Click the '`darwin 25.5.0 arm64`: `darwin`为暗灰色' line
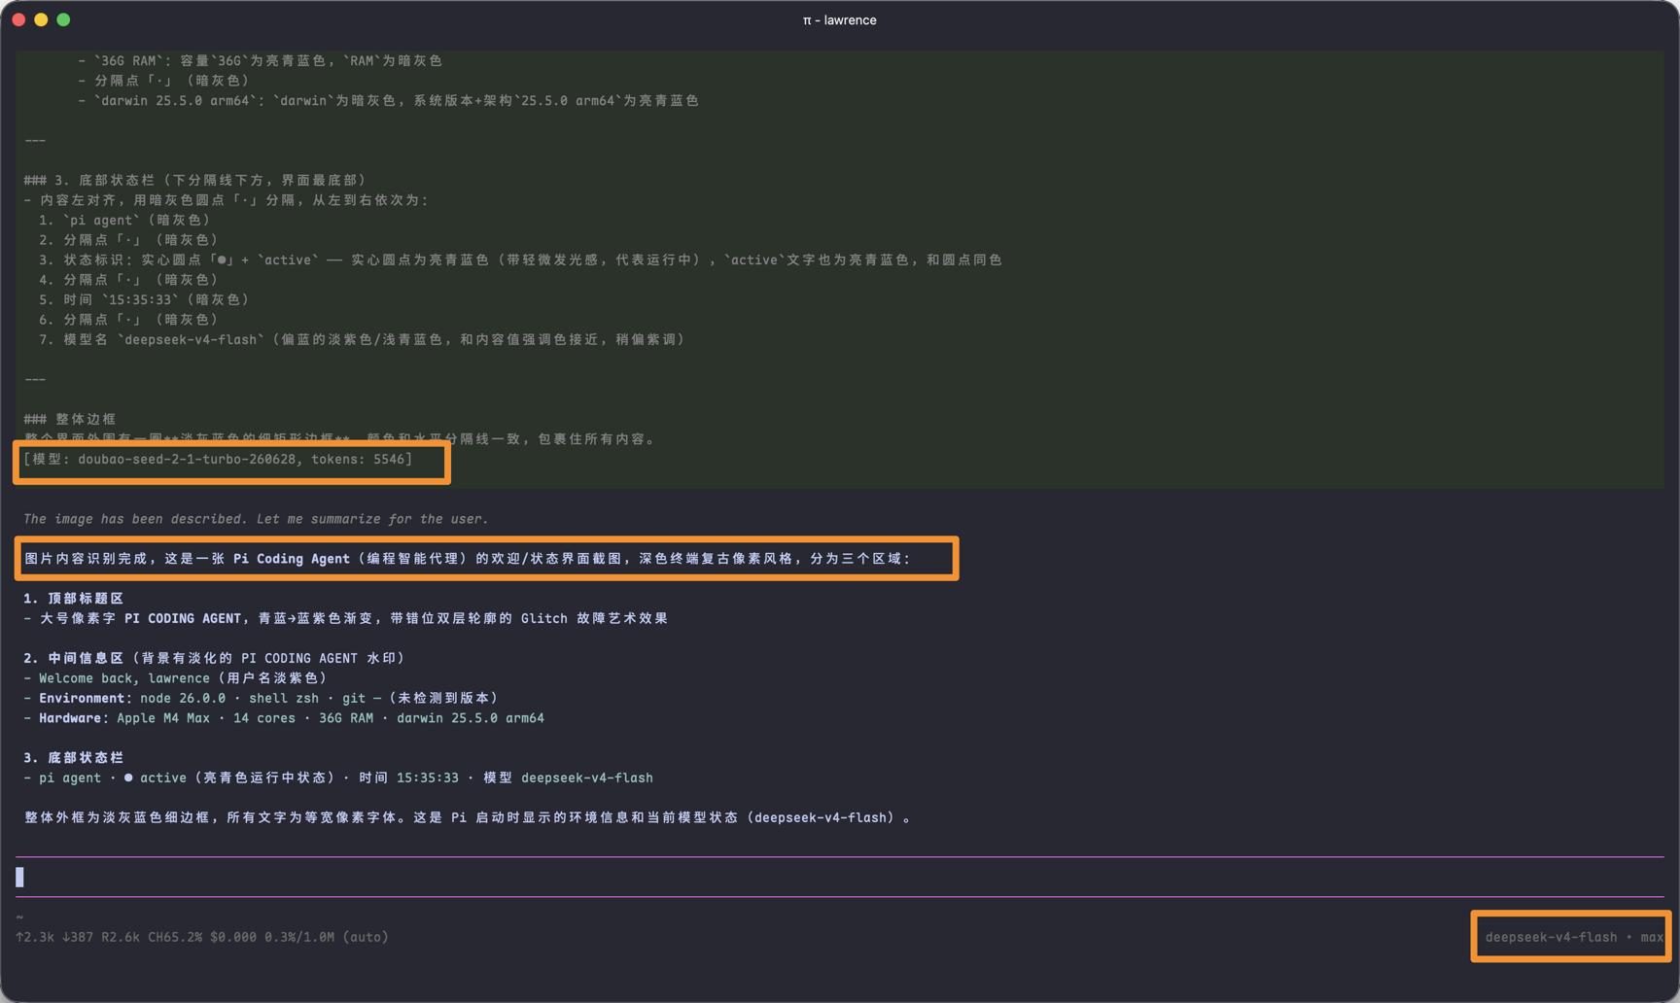 click(389, 100)
